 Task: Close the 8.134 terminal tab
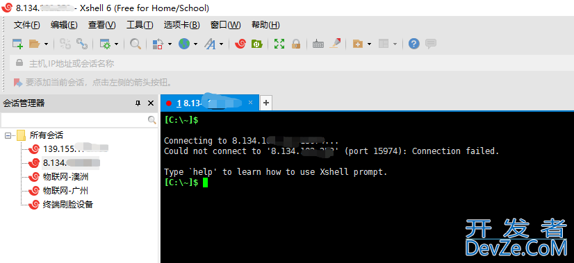250,103
